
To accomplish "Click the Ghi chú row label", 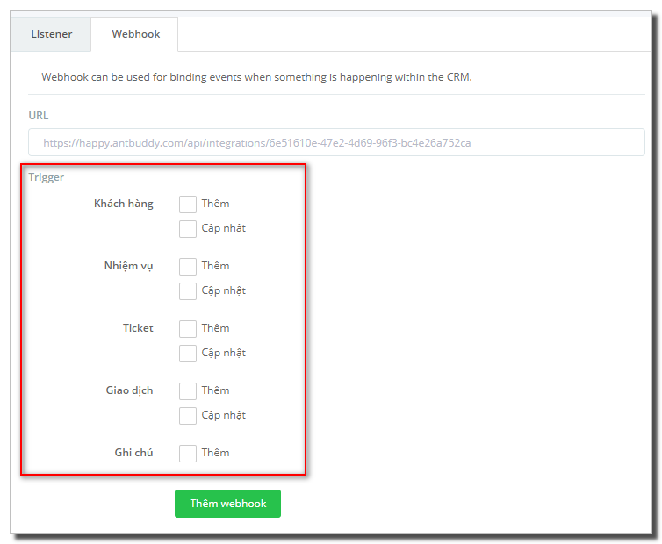I will [x=133, y=453].
